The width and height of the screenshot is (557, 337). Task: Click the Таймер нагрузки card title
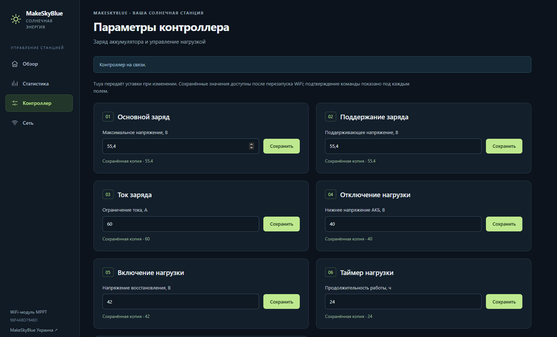(x=367, y=273)
